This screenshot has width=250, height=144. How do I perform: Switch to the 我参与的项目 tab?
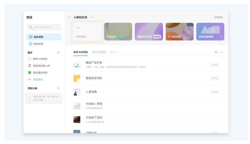tap(81, 52)
